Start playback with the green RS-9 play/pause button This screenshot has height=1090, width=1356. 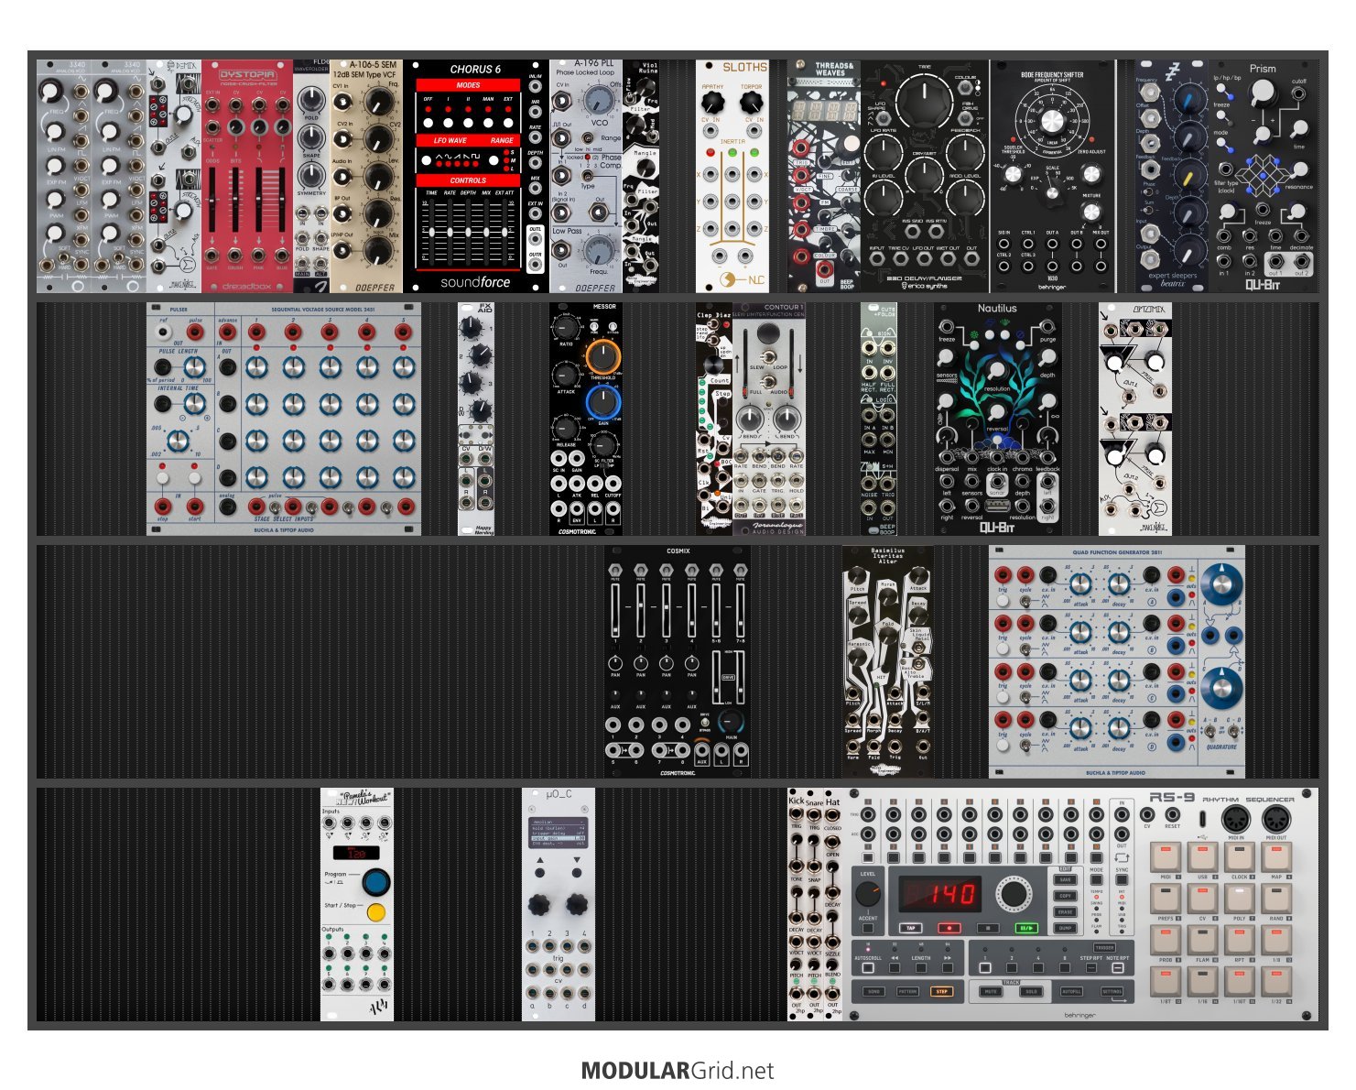1028,928
